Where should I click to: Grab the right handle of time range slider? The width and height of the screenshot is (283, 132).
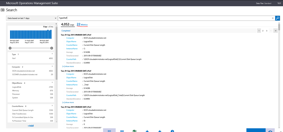coord(52,48)
